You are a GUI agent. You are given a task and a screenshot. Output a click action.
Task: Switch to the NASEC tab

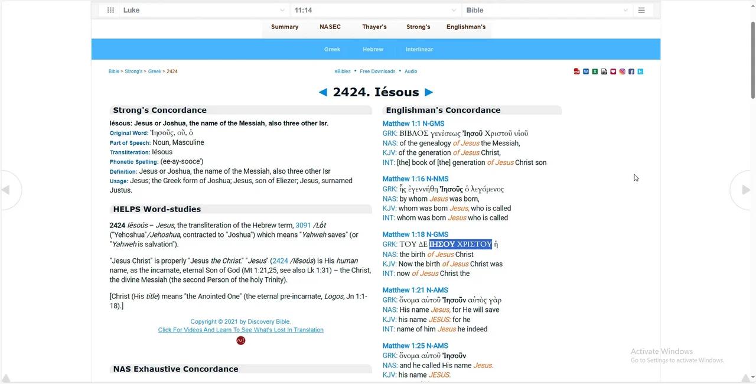(x=330, y=27)
